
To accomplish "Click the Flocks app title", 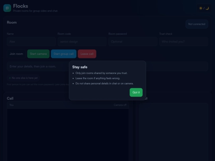I will point(21,6).
